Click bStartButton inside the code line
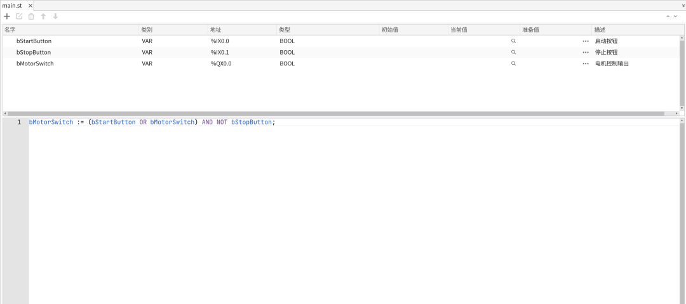Viewport: 686px width, 304px height. [x=113, y=122]
